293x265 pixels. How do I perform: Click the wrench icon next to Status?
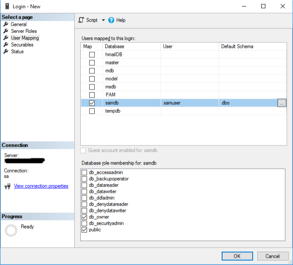[x=6, y=51]
